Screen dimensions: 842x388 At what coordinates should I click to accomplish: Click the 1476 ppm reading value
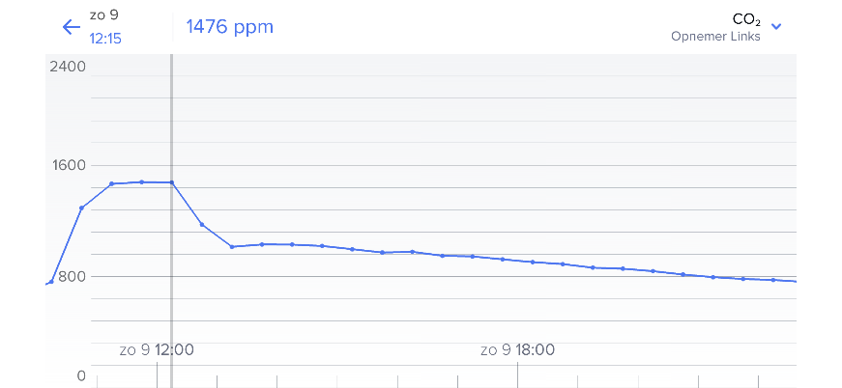coord(230,26)
